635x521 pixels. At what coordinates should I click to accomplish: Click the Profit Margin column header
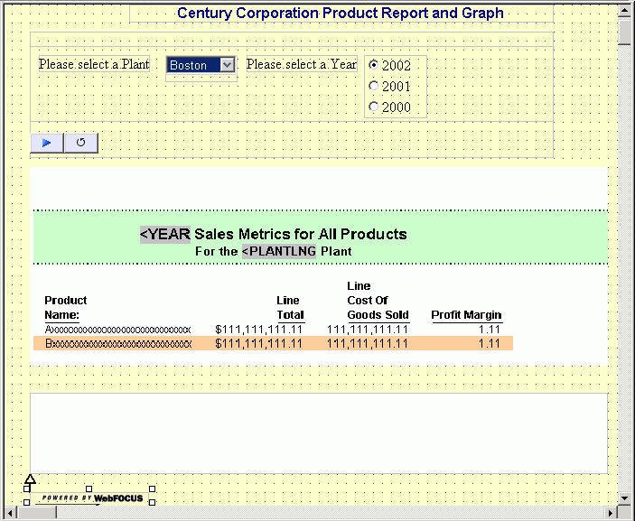(x=466, y=315)
